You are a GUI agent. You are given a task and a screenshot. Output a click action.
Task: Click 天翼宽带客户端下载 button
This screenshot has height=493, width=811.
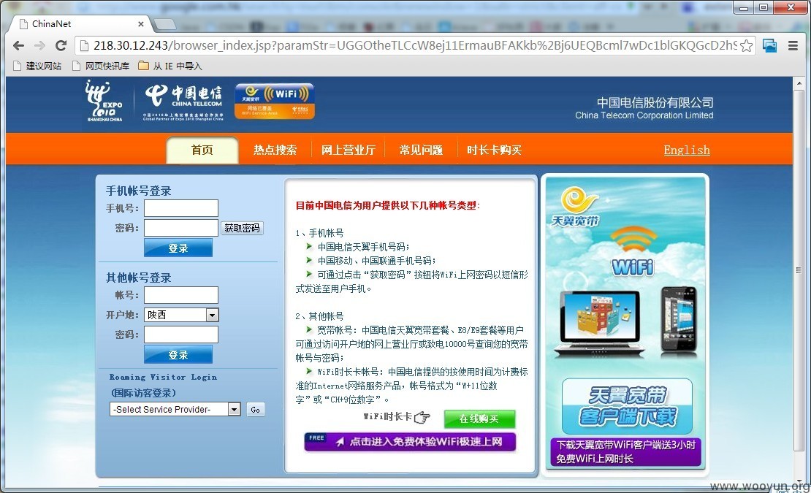coord(627,406)
